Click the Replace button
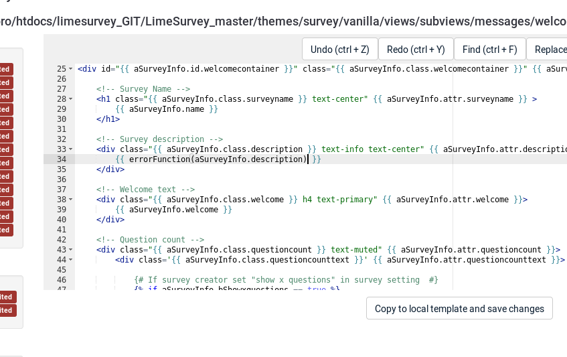Viewport: 567px width, 357px height. [x=549, y=50]
